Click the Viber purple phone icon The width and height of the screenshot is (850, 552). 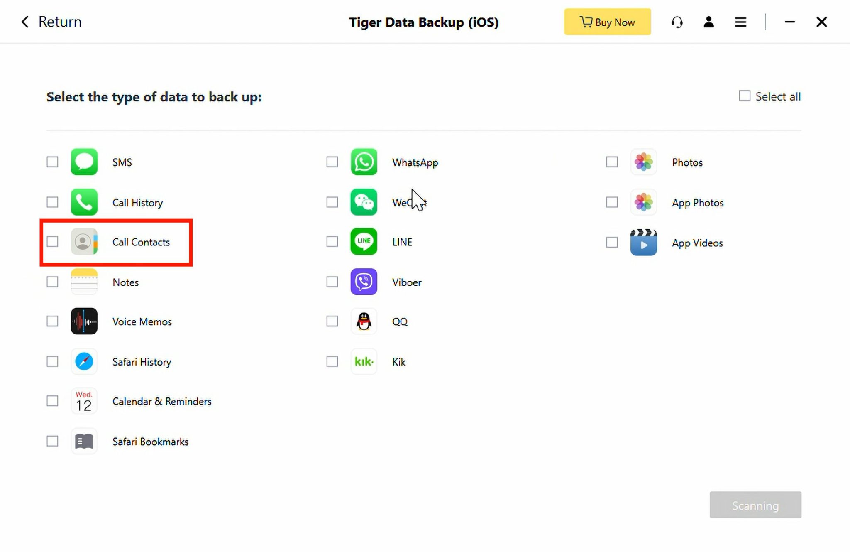(x=364, y=282)
